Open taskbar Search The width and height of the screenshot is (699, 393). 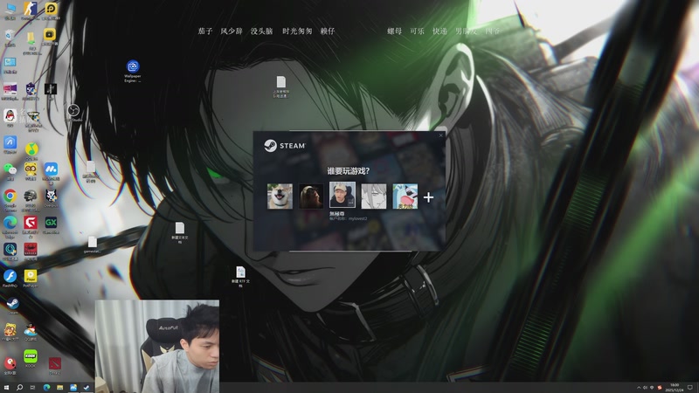click(x=19, y=388)
